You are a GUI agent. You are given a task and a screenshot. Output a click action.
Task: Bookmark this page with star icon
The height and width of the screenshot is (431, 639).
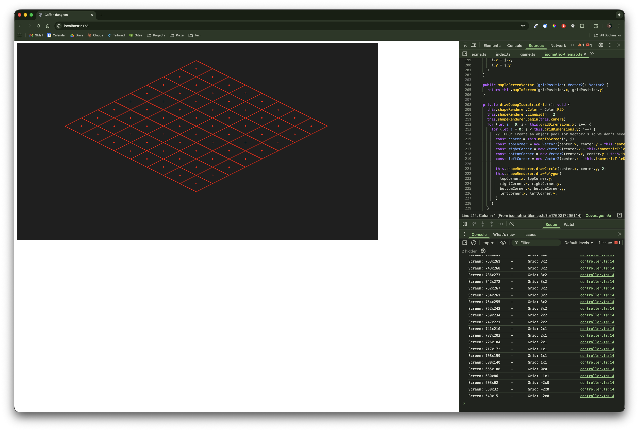pos(523,26)
